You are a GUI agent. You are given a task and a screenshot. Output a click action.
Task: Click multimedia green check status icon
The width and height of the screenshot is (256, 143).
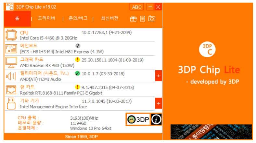[77, 73]
